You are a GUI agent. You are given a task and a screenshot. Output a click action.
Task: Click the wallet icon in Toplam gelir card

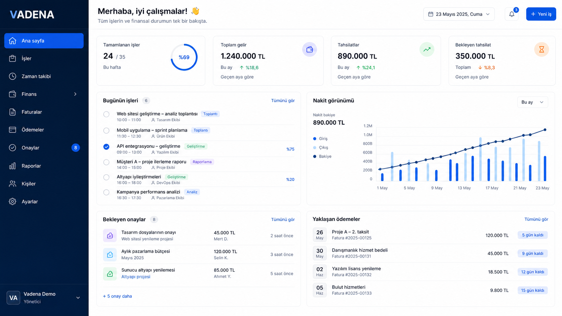(x=310, y=49)
